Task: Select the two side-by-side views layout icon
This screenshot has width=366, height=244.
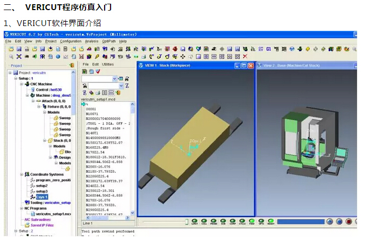Action: coord(206,56)
